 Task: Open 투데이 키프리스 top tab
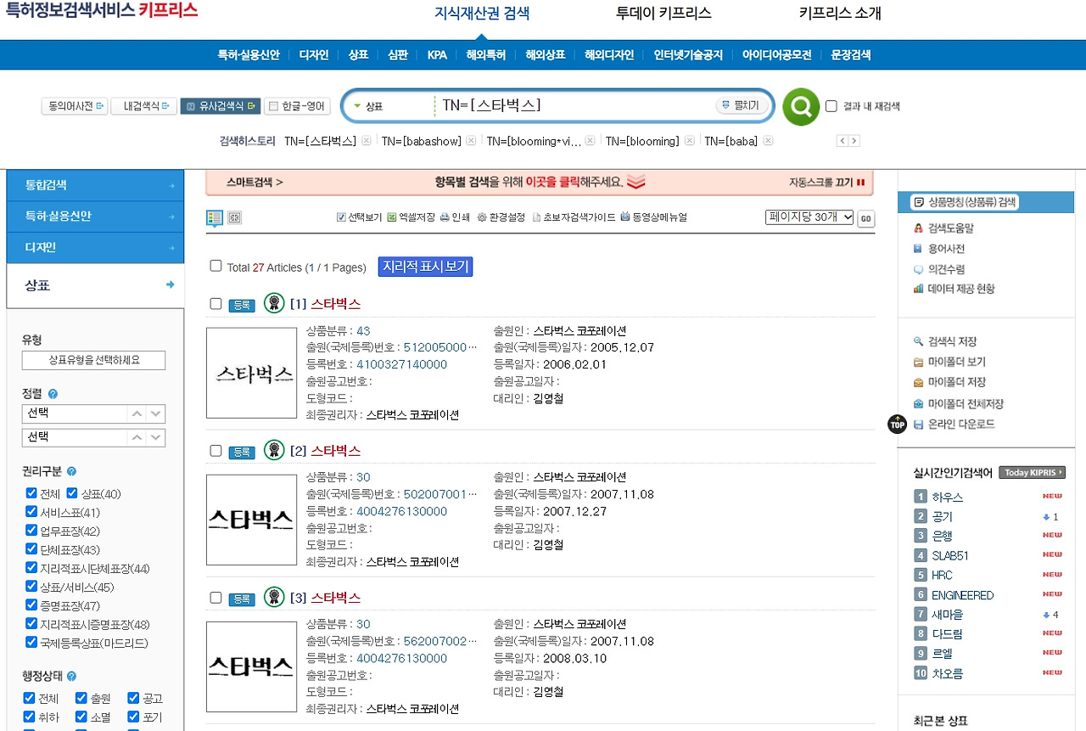(663, 14)
